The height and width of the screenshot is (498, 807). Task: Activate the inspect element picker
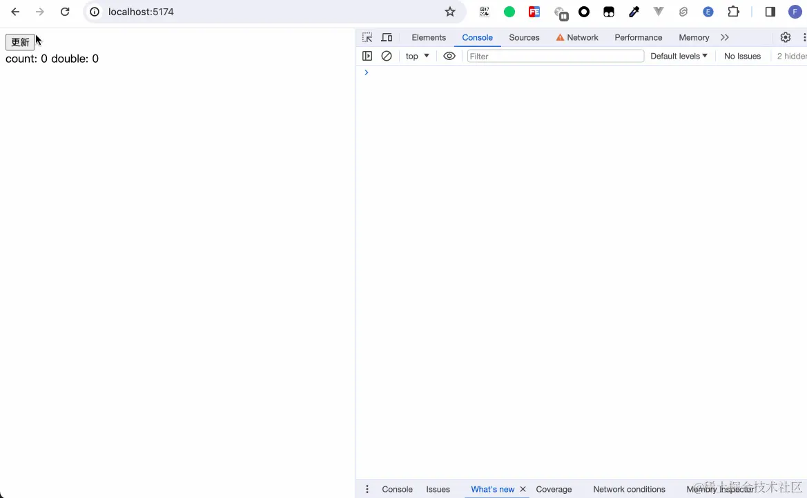point(367,37)
